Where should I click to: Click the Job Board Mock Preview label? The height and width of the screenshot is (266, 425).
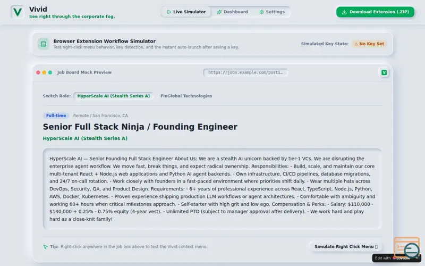point(84,72)
